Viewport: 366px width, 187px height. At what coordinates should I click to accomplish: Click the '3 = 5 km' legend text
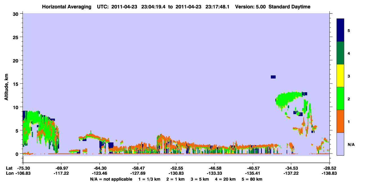(200, 179)
